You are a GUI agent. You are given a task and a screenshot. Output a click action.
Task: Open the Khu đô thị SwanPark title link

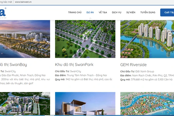pyautogui.click(x=74, y=65)
